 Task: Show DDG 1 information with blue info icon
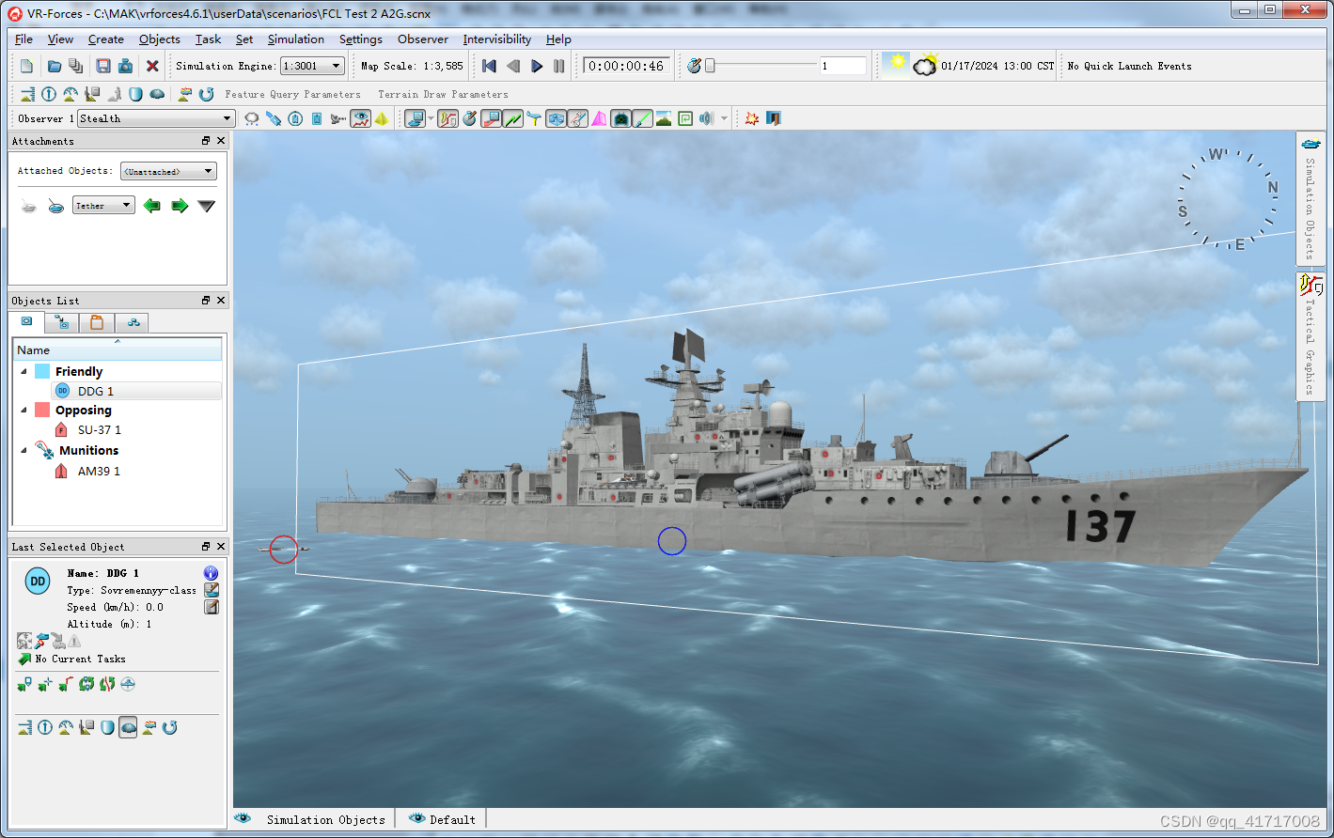pyautogui.click(x=211, y=573)
